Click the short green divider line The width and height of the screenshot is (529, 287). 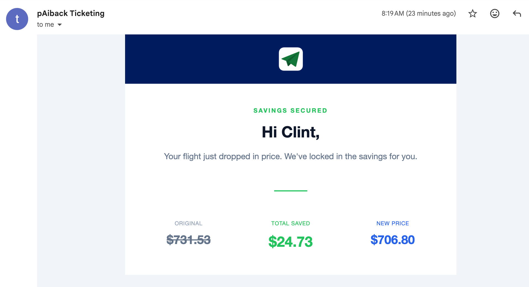tap(290, 191)
